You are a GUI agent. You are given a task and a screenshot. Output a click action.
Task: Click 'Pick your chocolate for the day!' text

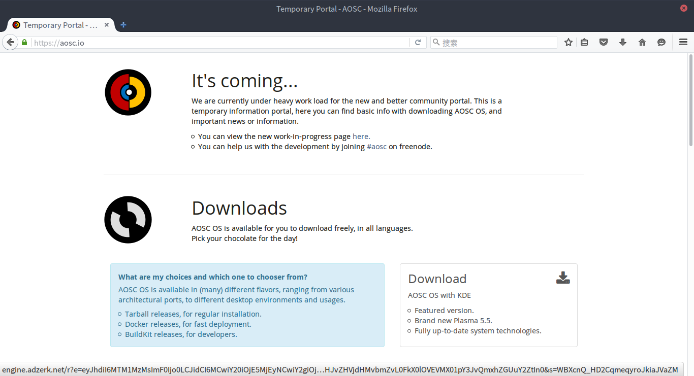(244, 238)
